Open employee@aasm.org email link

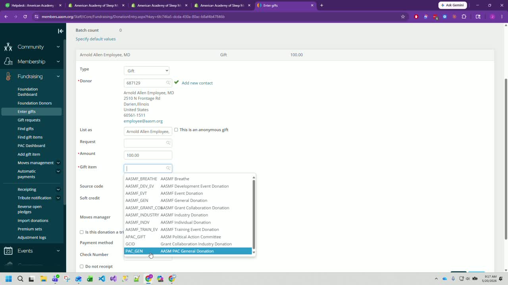[x=143, y=121]
